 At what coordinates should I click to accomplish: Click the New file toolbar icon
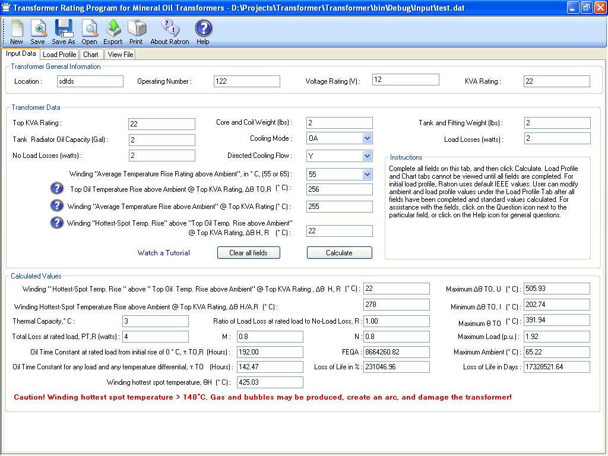[17, 32]
